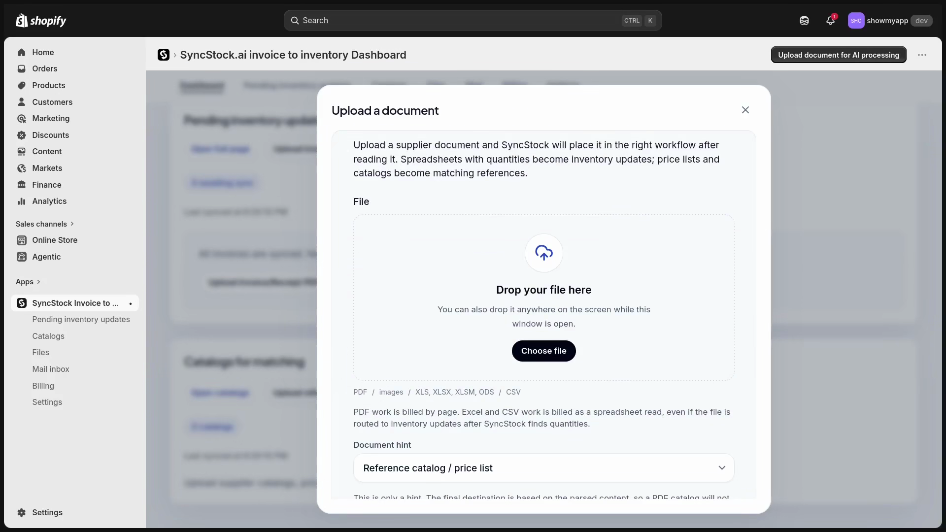Open app Settings under SyncStock
946x532 pixels.
coord(47,402)
